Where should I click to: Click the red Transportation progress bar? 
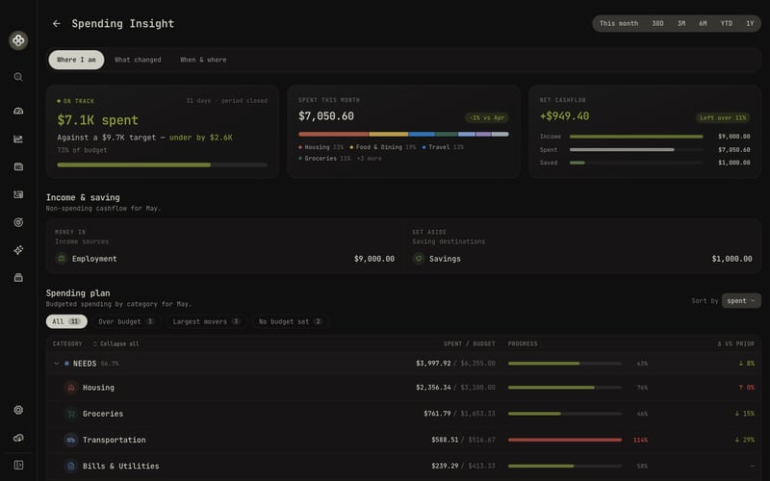pyautogui.click(x=565, y=440)
